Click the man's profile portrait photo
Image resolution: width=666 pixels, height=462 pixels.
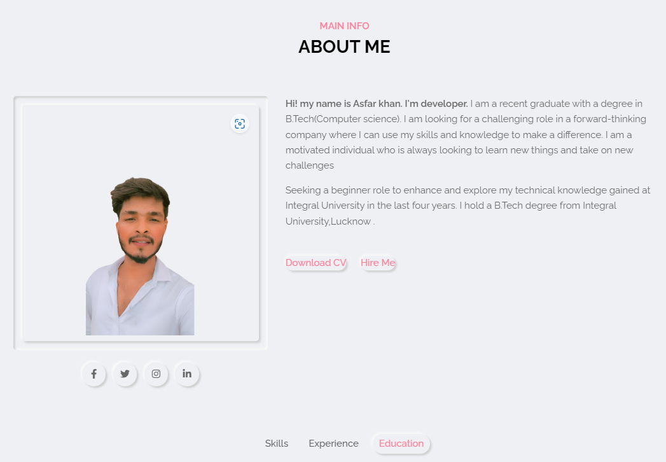[140, 256]
